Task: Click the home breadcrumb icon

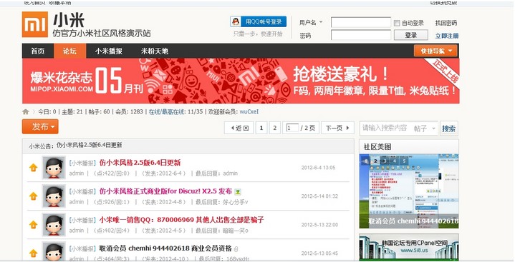Action: 26,111
